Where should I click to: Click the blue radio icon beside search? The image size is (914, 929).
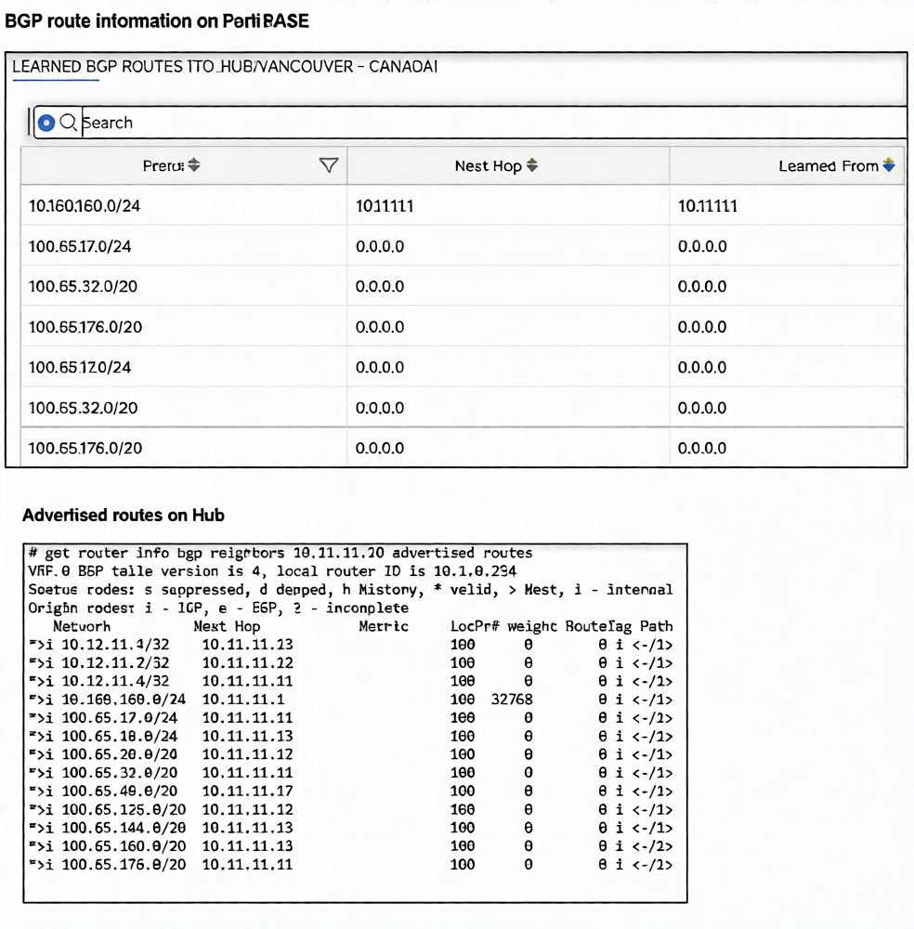(46, 123)
